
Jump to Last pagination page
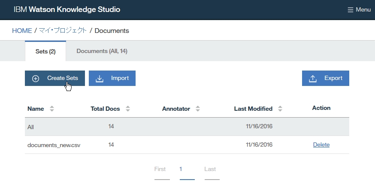[x=210, y=169]
